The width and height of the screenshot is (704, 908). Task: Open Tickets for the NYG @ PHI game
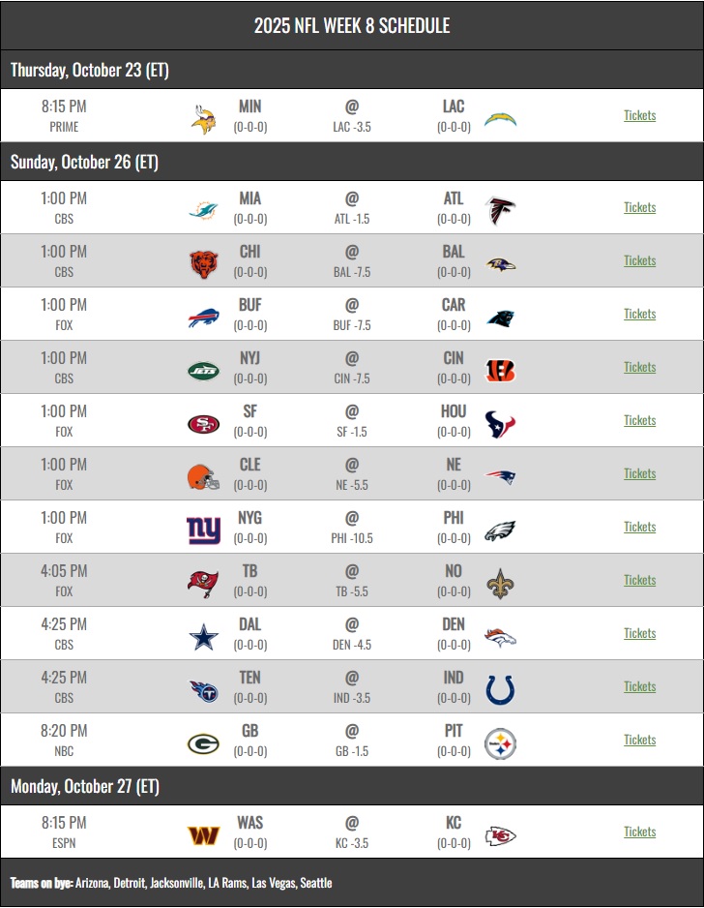coord(639,527)
